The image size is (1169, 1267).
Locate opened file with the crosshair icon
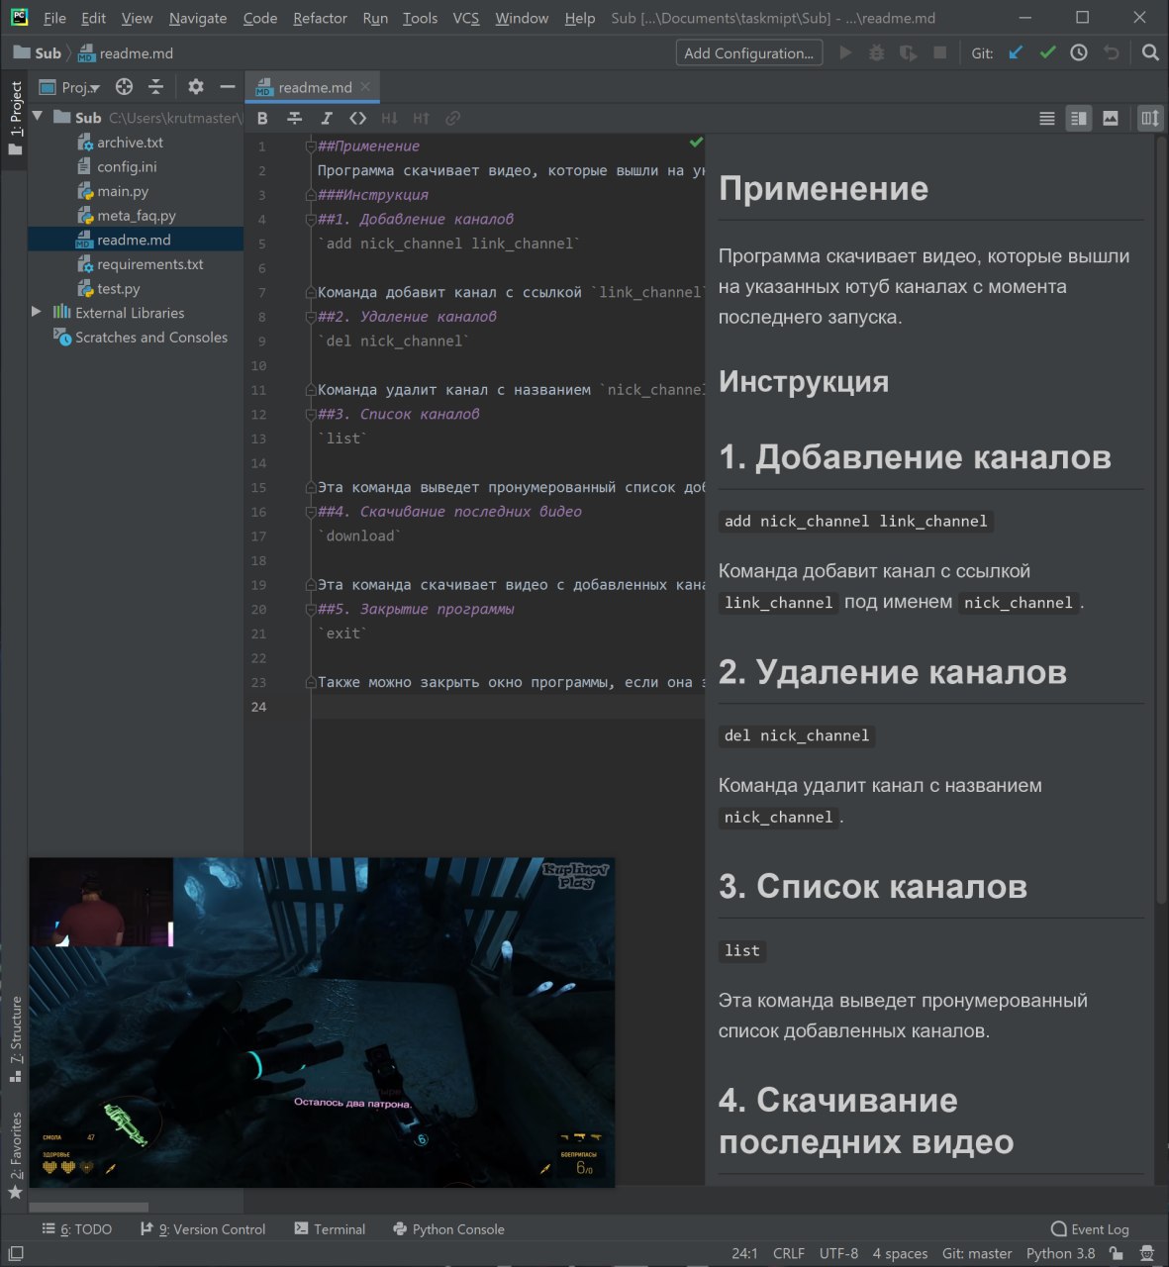pos(124,87)
